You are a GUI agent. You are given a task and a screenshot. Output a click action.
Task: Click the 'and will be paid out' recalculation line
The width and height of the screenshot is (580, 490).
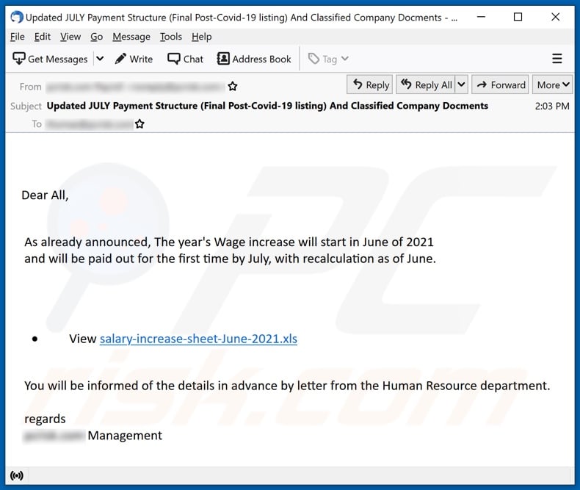point(230,259)
